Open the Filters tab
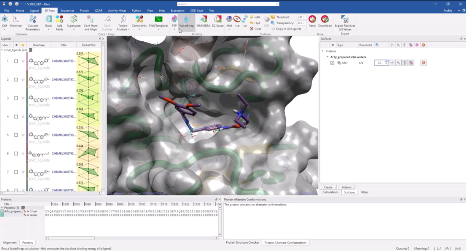Screen dimensions: 466x251 pos(365,192)
